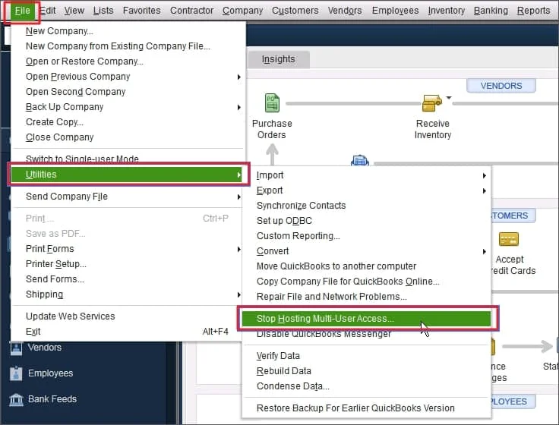The image size is (559, 425).
Task: Switch to the Insights tab
Action: (x=279, y=59)
